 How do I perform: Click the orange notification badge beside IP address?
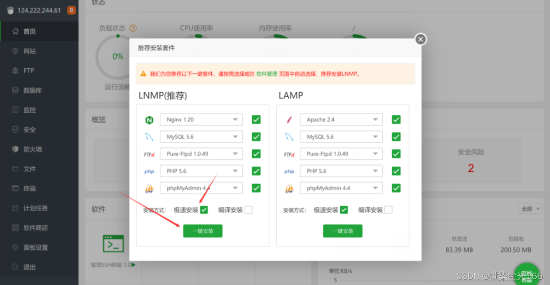[x=71, y=10]
